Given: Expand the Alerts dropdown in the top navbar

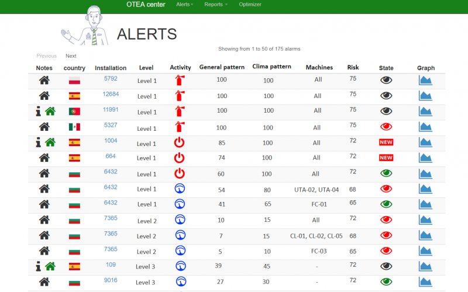Looking at the screenshot, I should tap(185, 5).
